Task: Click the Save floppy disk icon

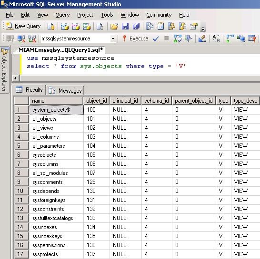Action: pos(125,26)
